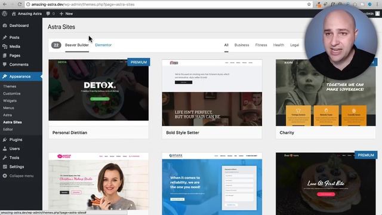
Task: Open the Editor submenu link
Action: (8, 129)
